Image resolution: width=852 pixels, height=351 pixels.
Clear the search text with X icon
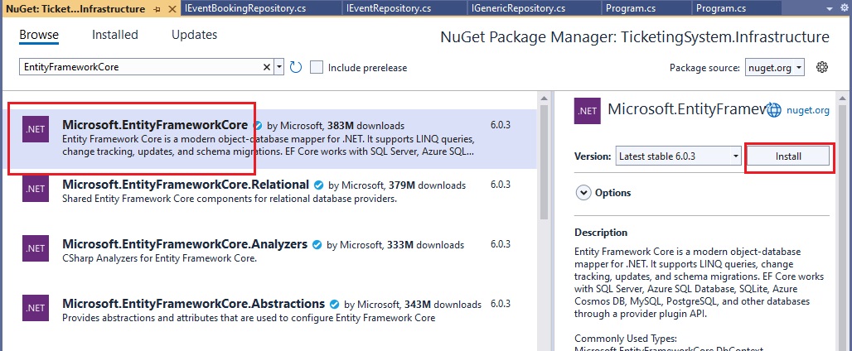[x=267, y=67]
